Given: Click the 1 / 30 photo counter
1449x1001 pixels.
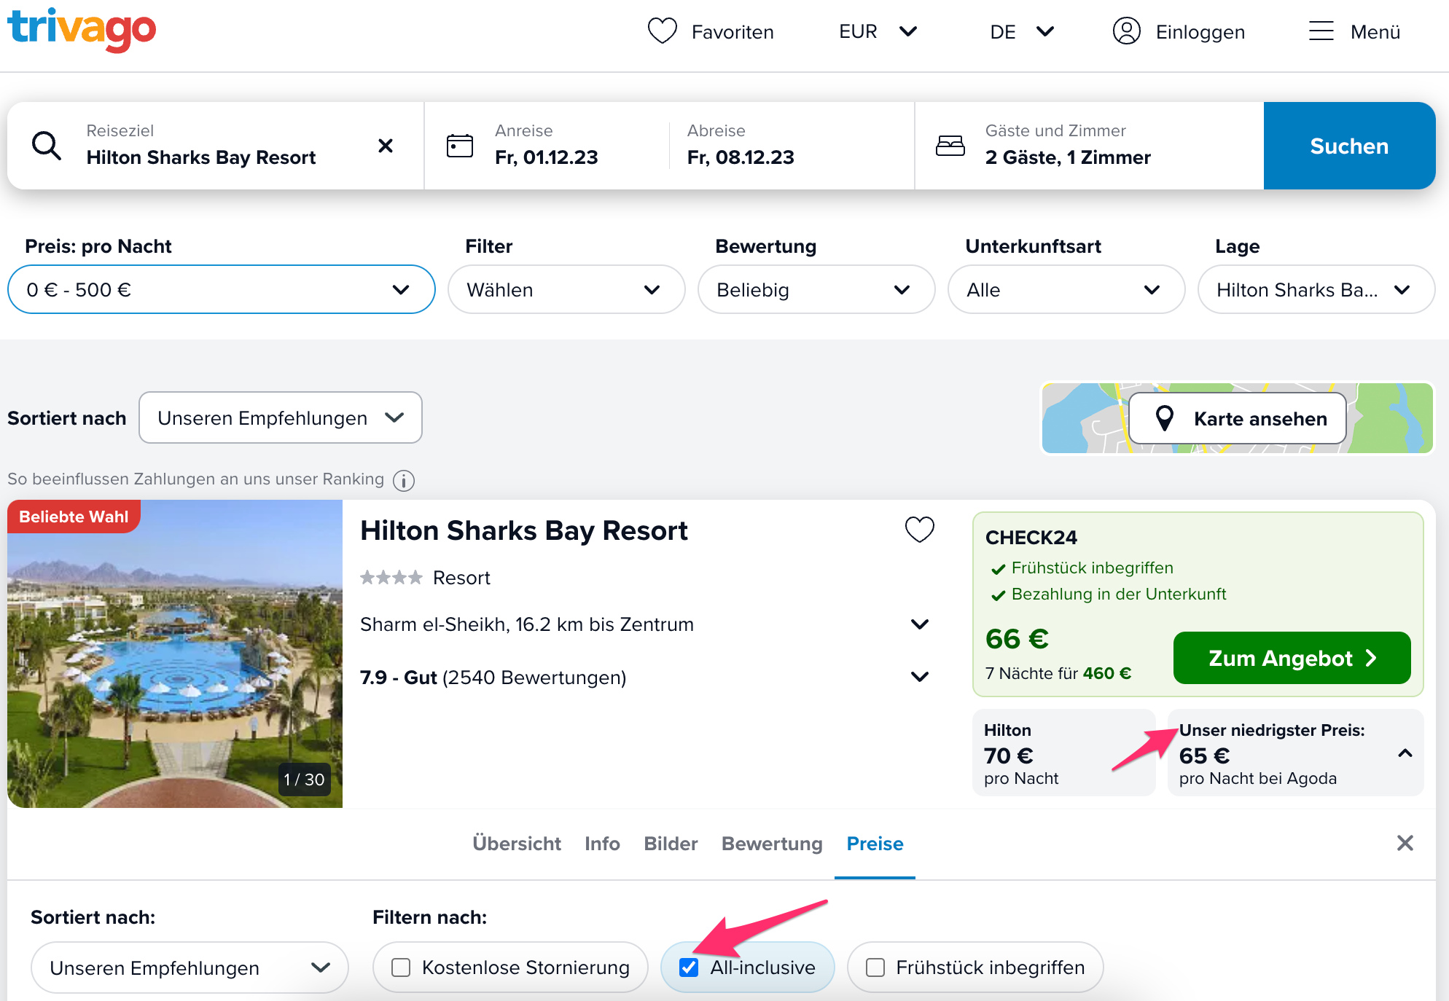Looking at the screenshot, I should pyautogui.click(x=304, y=780).
